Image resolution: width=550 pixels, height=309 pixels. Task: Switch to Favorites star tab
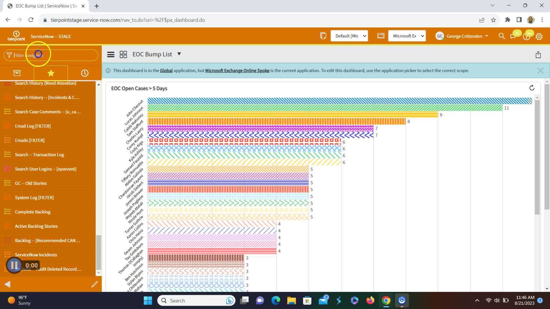click(51, 73)
